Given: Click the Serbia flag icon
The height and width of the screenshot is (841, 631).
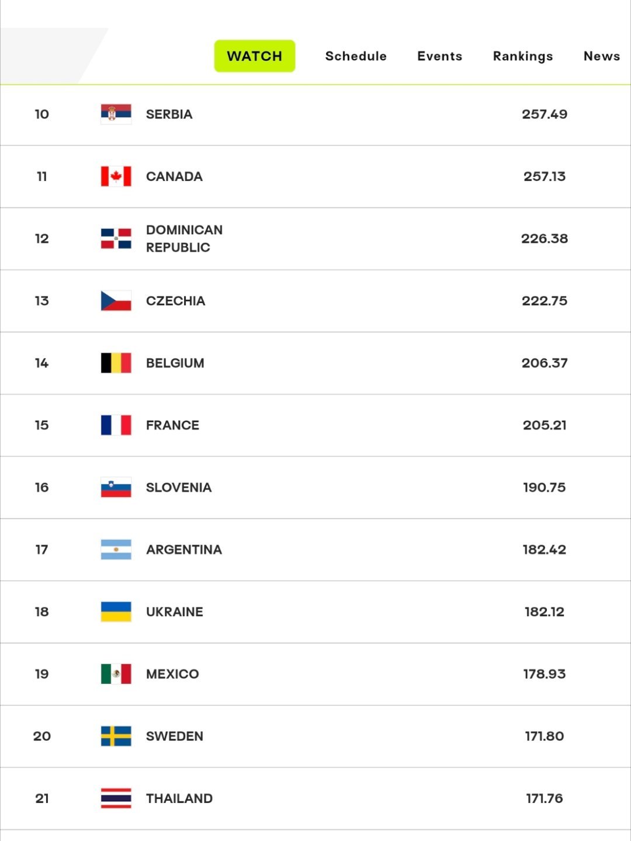Looking at the screenshot, I should click(x=116, y=114).
